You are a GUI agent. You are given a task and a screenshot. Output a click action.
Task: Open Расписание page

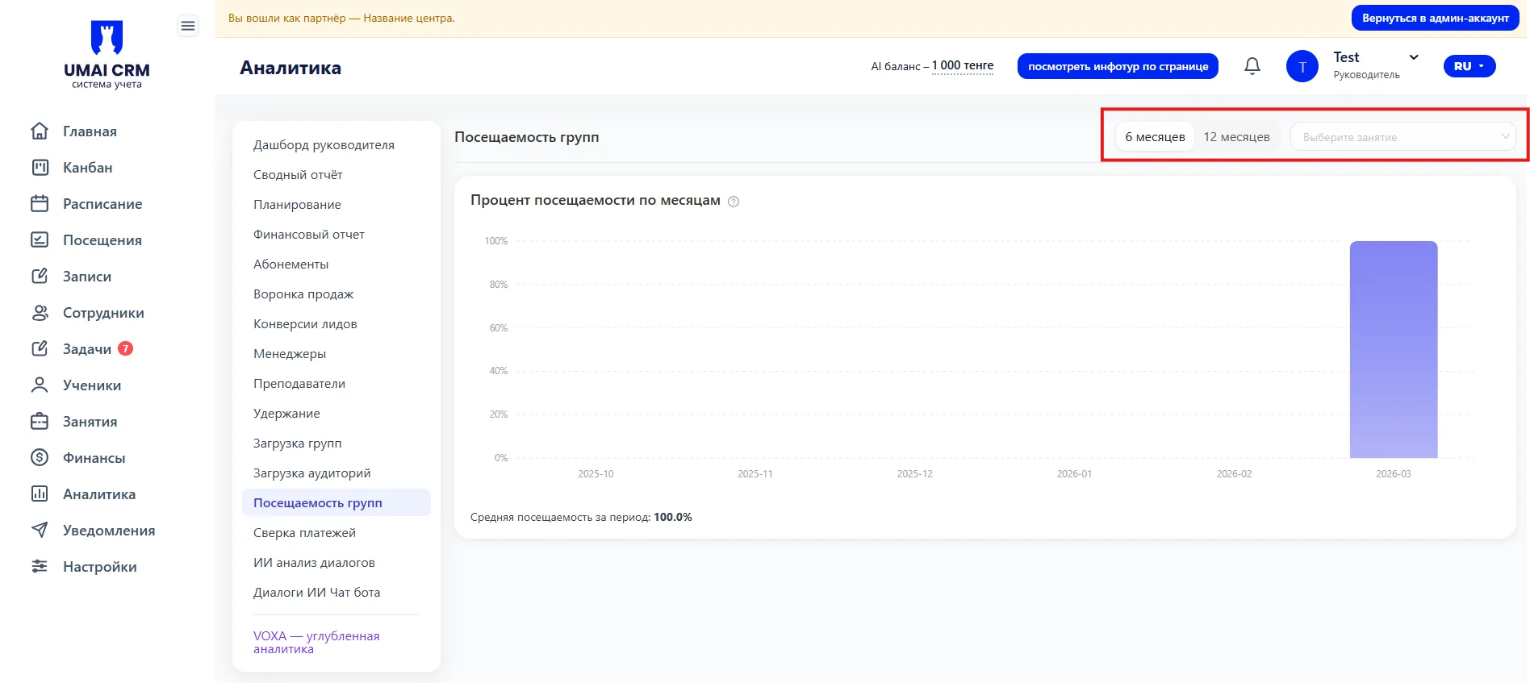click(x=102, y=204)
